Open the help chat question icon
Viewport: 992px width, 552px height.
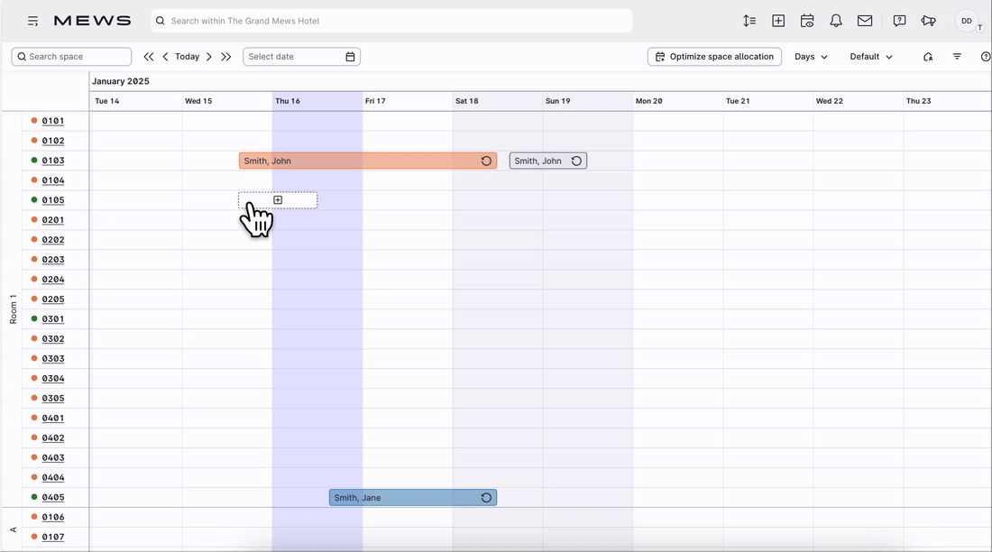[x=899, y=21]
